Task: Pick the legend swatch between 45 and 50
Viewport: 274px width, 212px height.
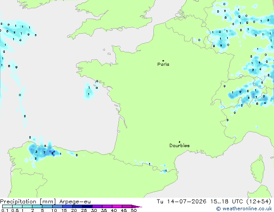Action: (127, 206)
